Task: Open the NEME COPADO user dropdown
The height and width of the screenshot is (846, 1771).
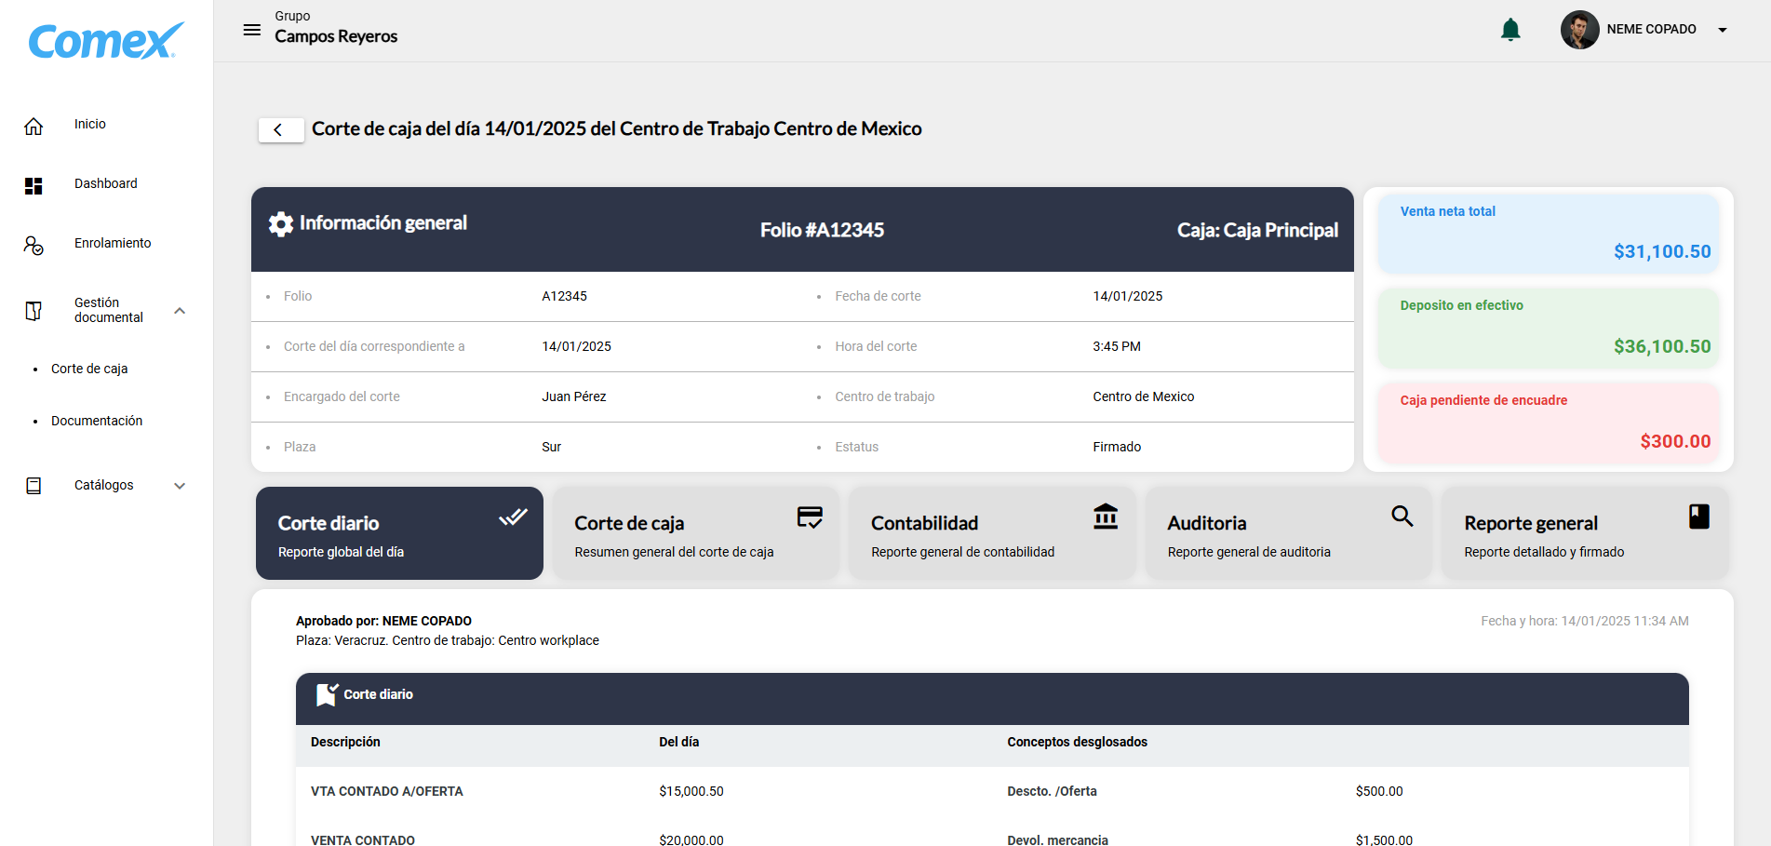Action: (x=1722, y=30)
